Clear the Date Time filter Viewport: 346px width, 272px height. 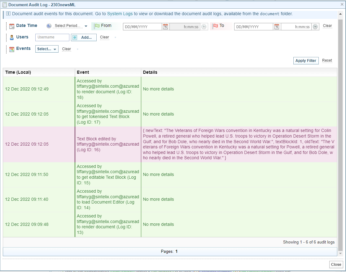(x=327, y=26)
